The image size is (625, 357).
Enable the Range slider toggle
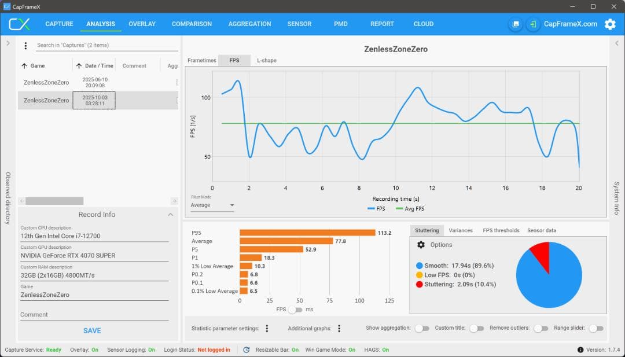(x=595, y=328)
